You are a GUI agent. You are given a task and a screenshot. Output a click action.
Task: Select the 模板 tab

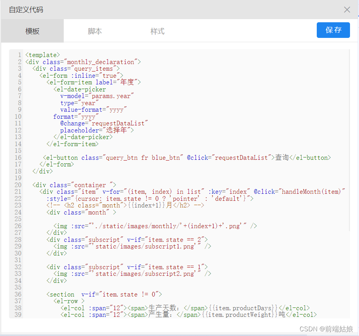click(x=32, y=30)
